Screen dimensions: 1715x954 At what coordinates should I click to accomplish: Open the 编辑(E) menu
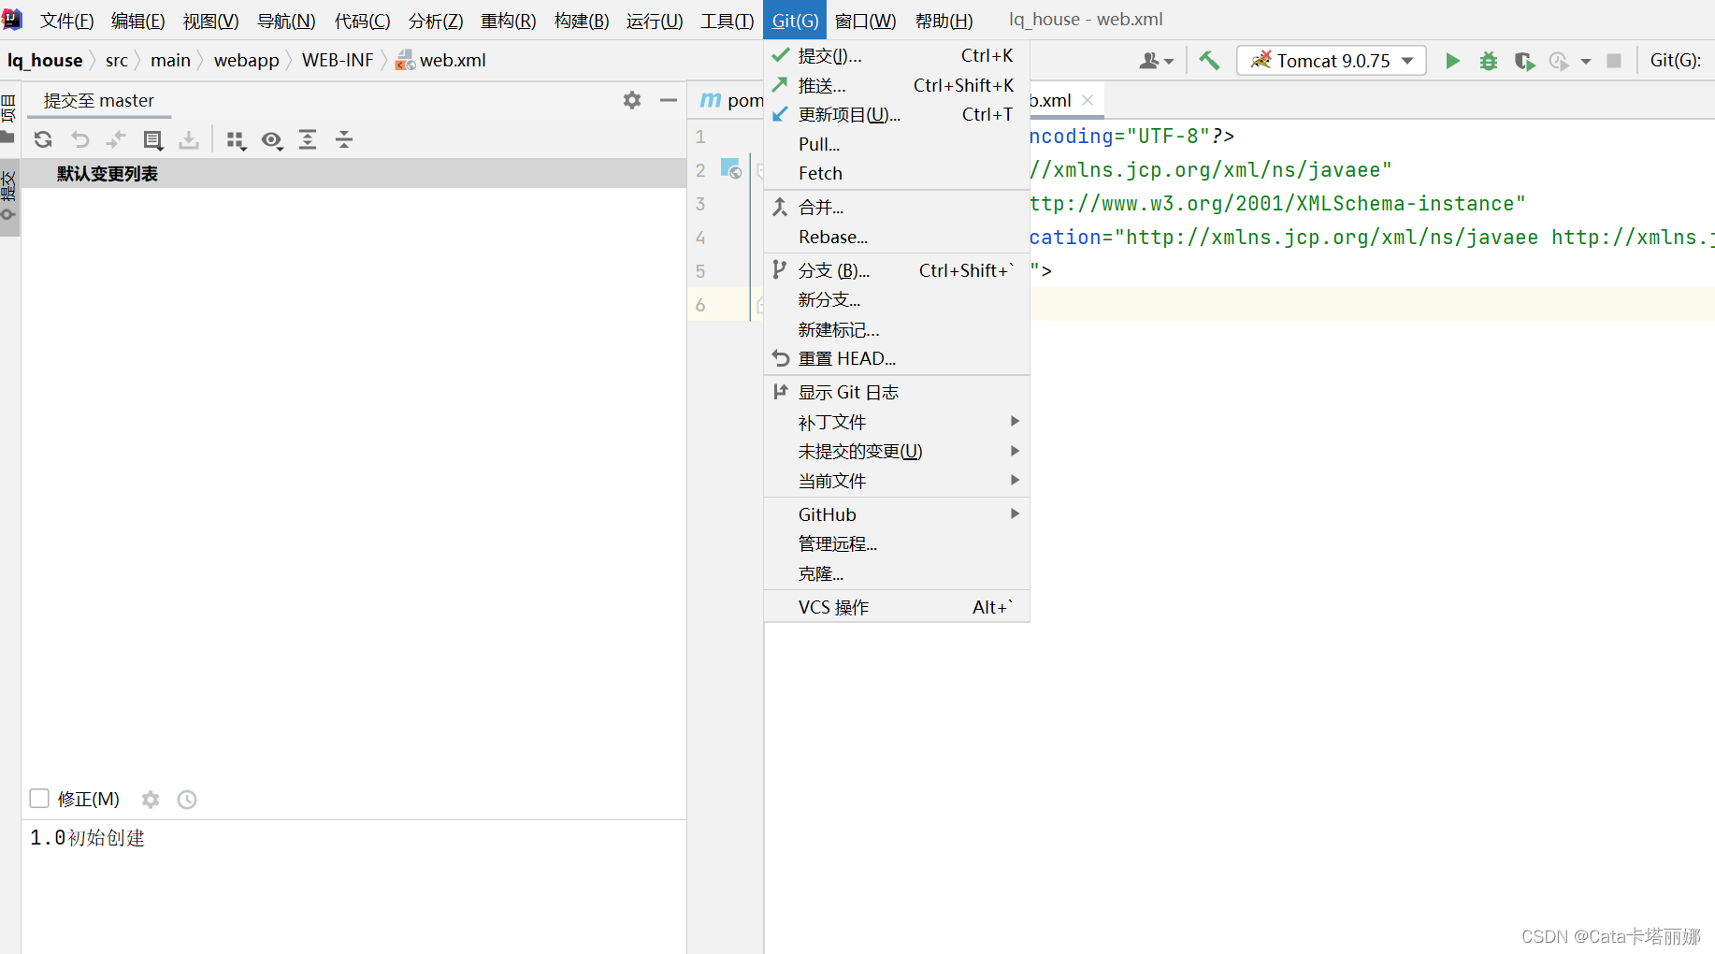click(137, 20)
